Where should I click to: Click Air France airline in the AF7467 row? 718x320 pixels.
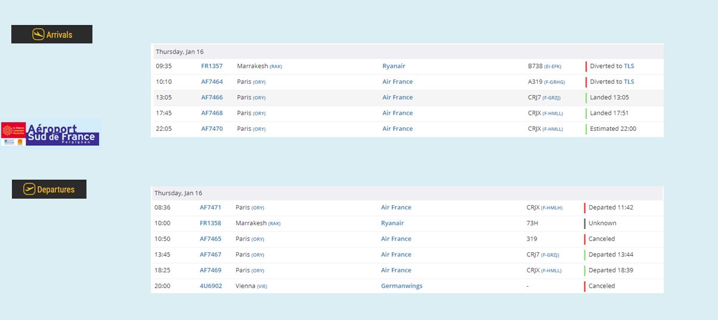(x=396, y=255)
